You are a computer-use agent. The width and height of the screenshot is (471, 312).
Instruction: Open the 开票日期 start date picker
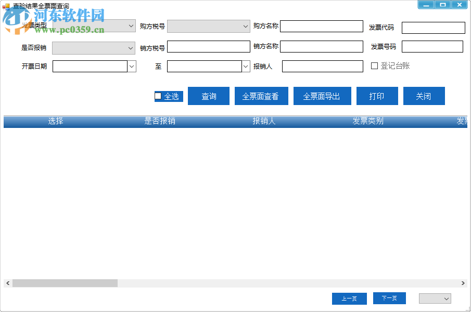[x=131, y=66]
